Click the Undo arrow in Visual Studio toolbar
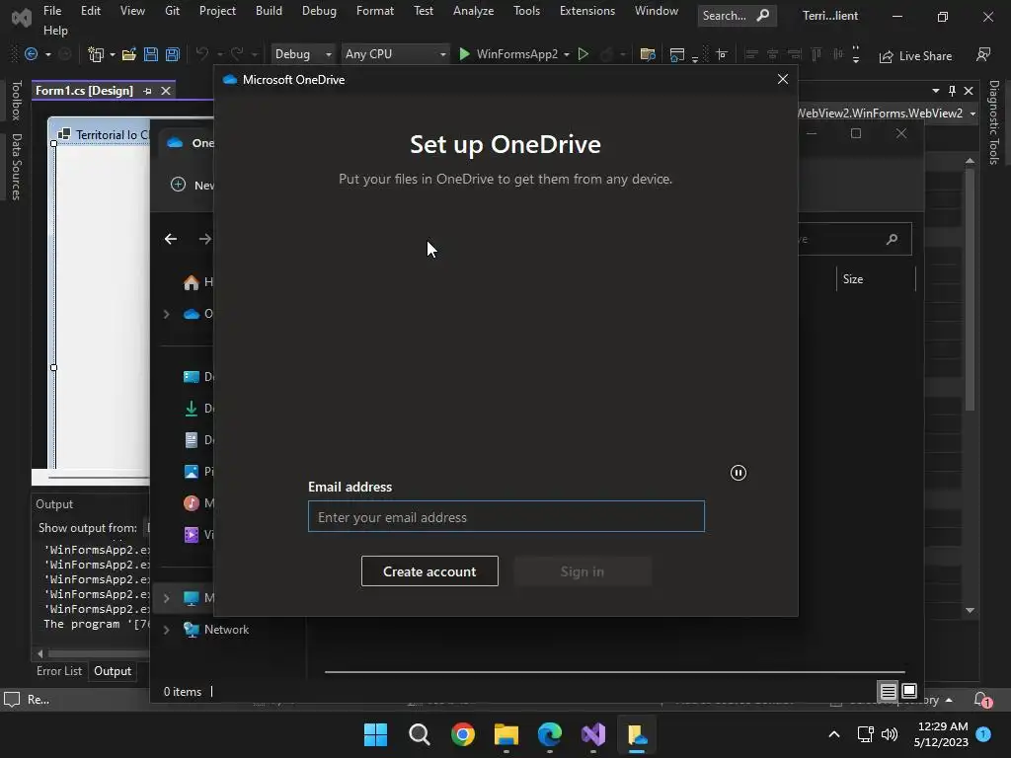 coord(201,54)
